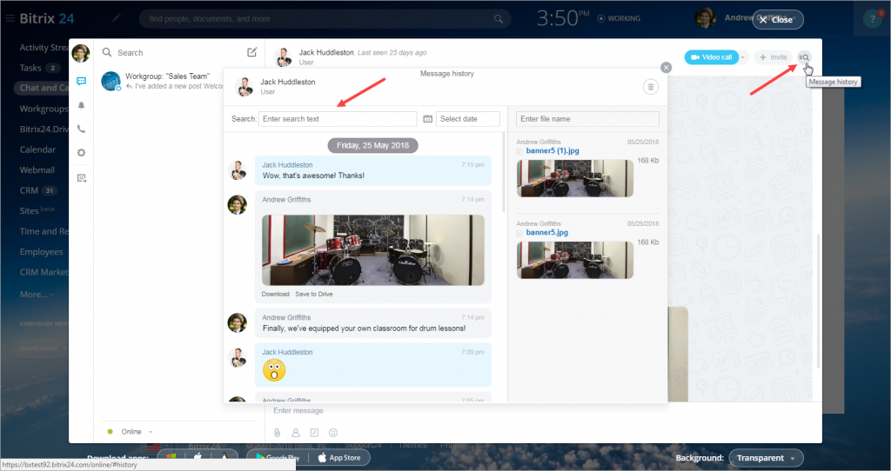Click the message history scrollbar
The image size is (891, 471).
(x=503, y=172)
